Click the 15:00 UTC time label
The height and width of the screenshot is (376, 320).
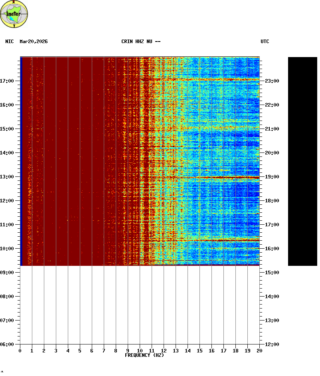pyautogui.click(x=272, y=273)
